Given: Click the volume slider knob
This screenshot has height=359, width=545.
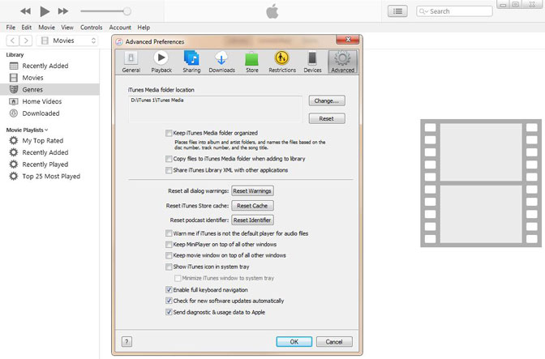Looking at the screenshot, I should 127,11.
